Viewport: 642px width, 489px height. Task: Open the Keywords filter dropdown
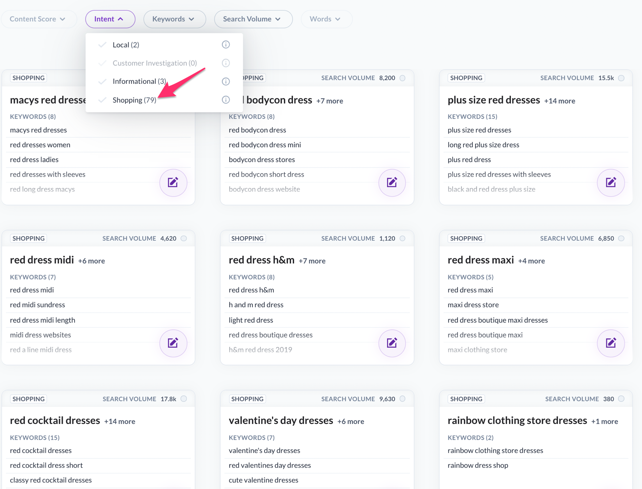(x=174, y=19)
